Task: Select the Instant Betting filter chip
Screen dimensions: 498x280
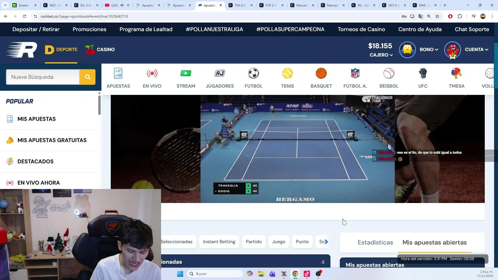Action: 219,241
